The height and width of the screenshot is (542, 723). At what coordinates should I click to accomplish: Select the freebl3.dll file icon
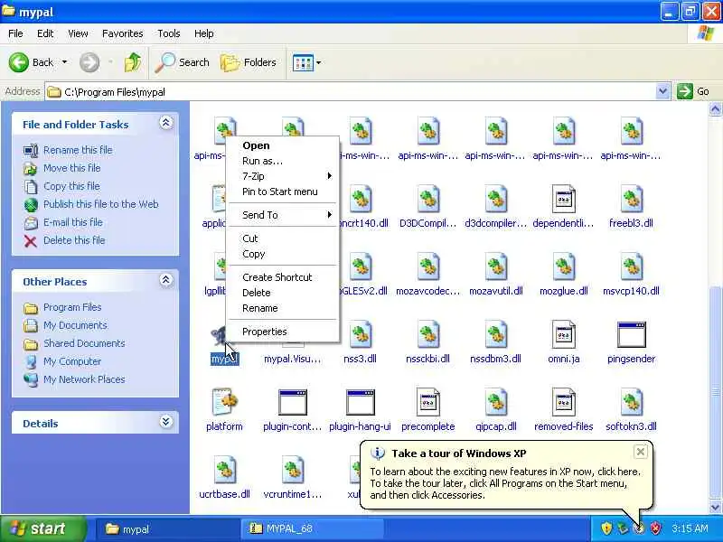pos(631,200)
